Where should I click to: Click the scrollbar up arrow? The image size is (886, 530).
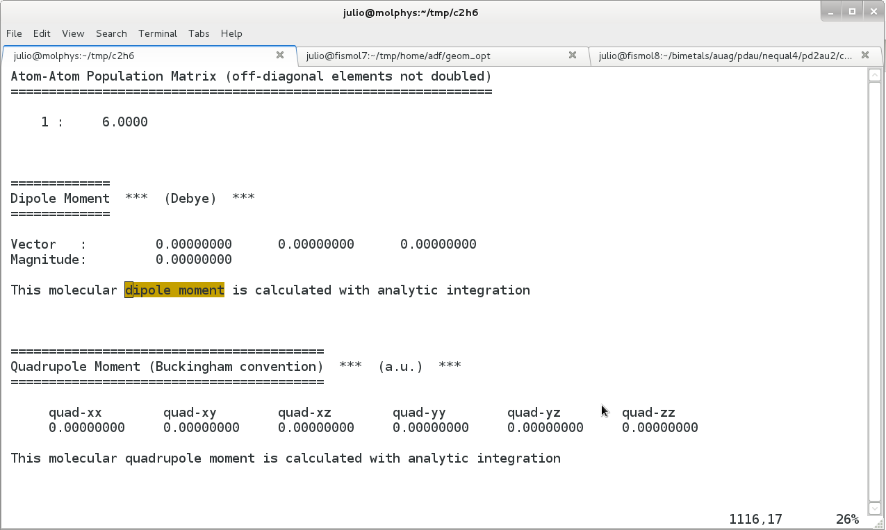876,75
